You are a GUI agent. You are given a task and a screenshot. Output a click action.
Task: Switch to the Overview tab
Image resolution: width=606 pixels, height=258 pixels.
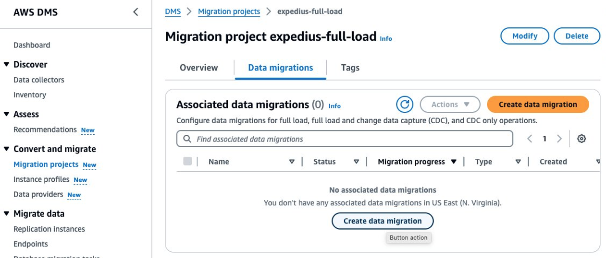(198, 68)
